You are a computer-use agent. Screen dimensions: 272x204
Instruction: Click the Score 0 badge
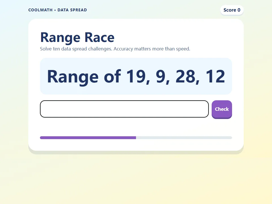click(232, 10)
